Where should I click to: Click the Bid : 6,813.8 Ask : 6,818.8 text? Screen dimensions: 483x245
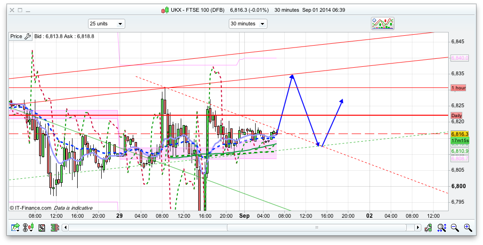tap(64, 36)
